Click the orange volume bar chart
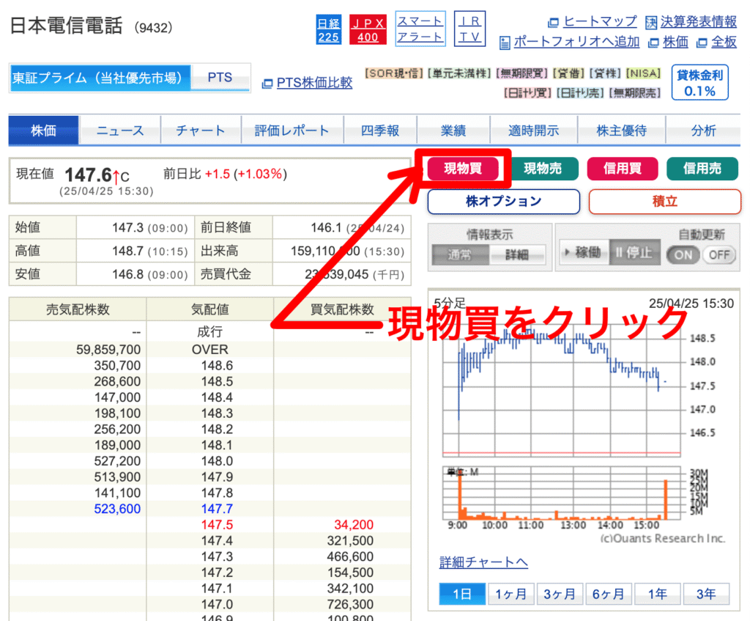This screenshot has width=750, height=621. click(x=562, y=493)
